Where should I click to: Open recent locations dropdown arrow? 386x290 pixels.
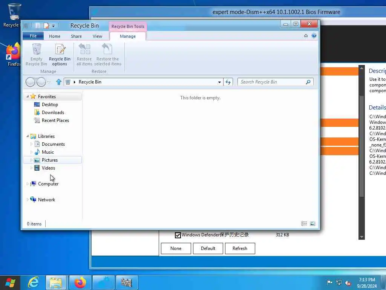tap(49, 82)
